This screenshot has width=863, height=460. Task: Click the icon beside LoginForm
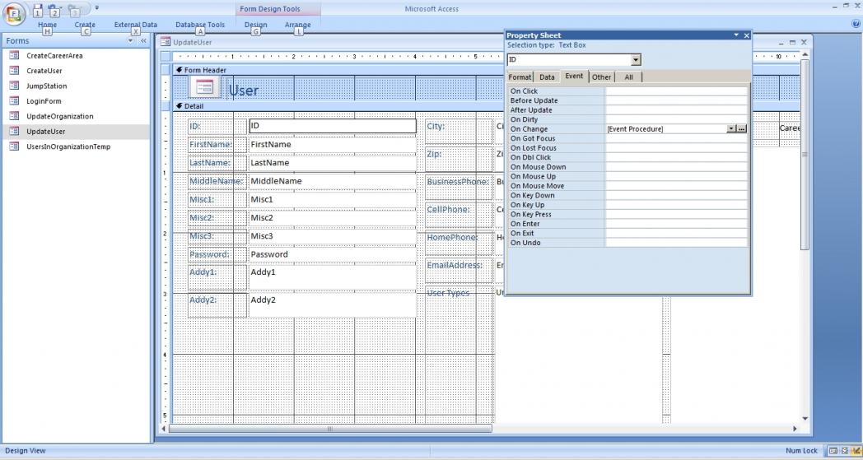pyautogui.click(x=14, y=101)
